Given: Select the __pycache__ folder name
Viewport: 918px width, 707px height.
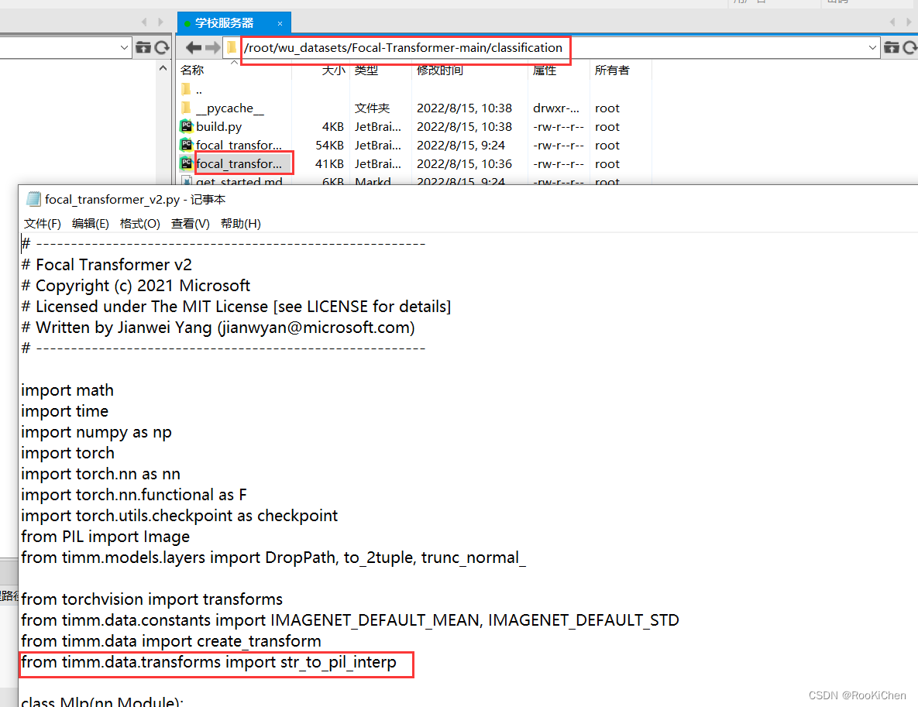Looking at the screenshot, I should (229, 108).
